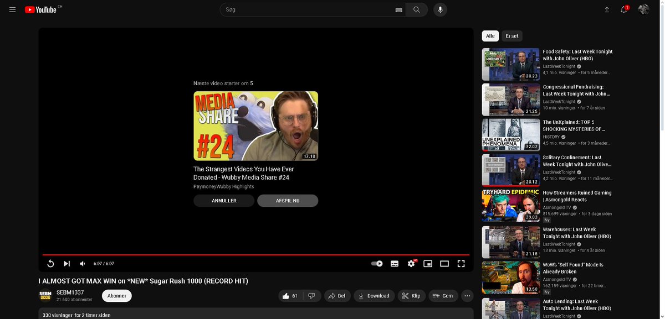Click the video progress bar
Screen dimensions: 665x319
coord(256,255)
